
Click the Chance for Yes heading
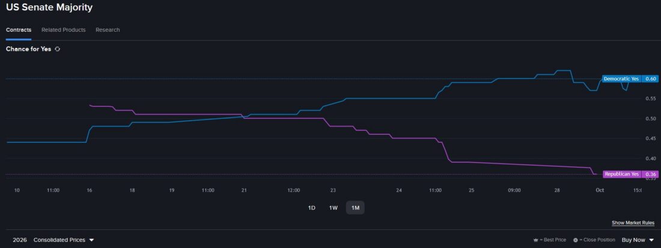(28, 49)
